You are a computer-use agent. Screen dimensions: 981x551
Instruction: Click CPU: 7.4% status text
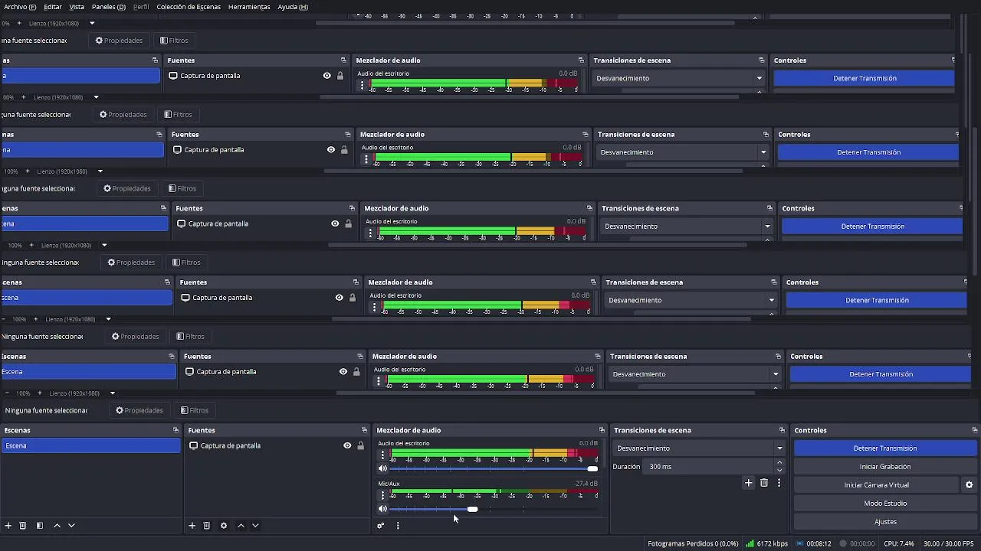[x=899, y=543]
